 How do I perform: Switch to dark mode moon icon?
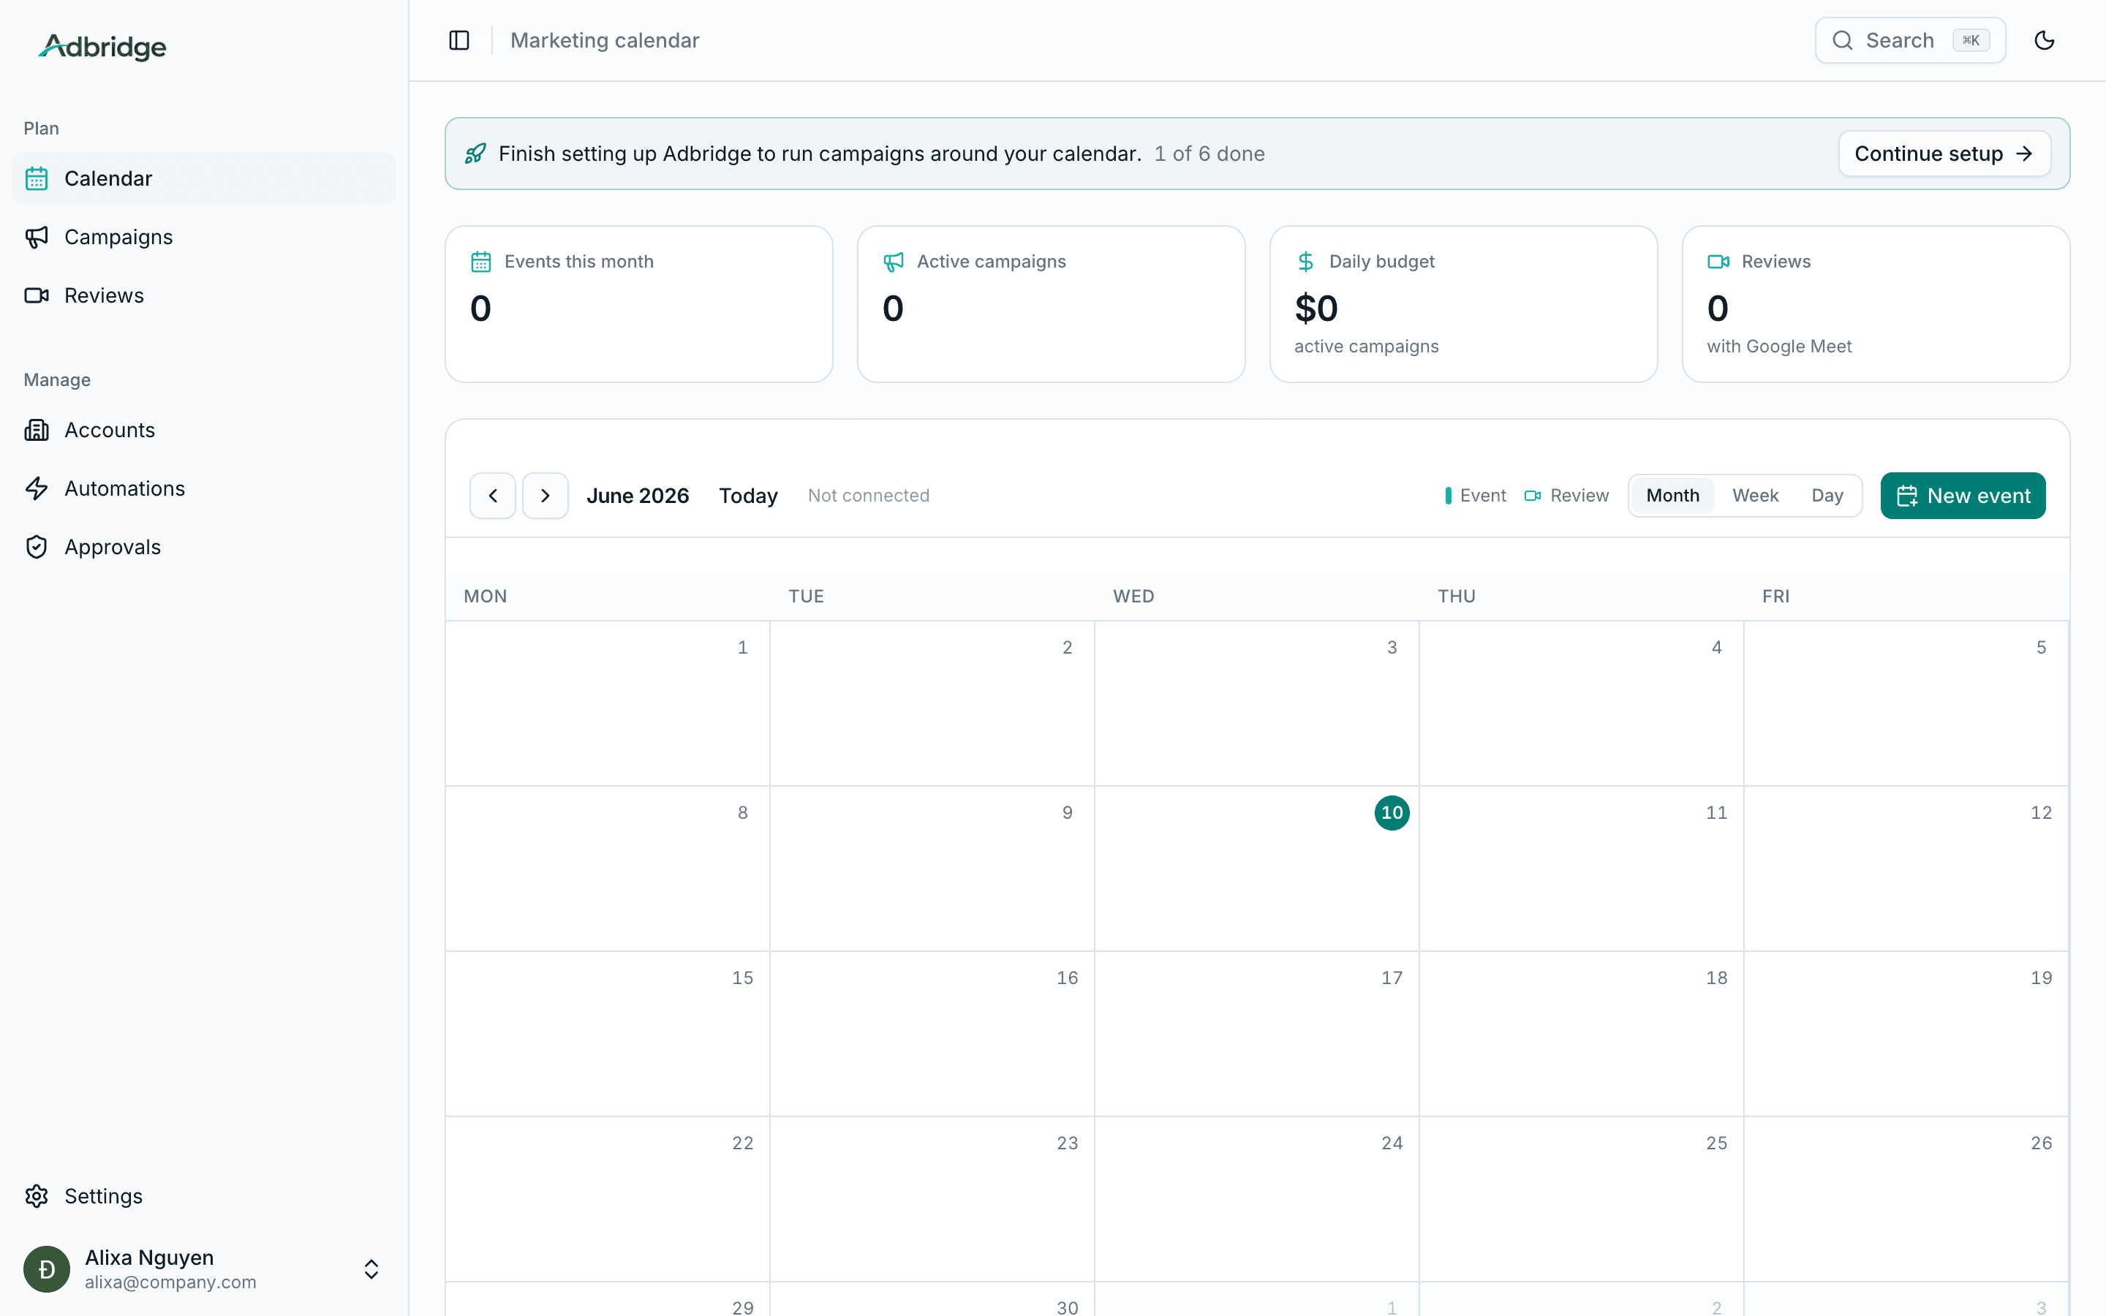point(2045,40)
